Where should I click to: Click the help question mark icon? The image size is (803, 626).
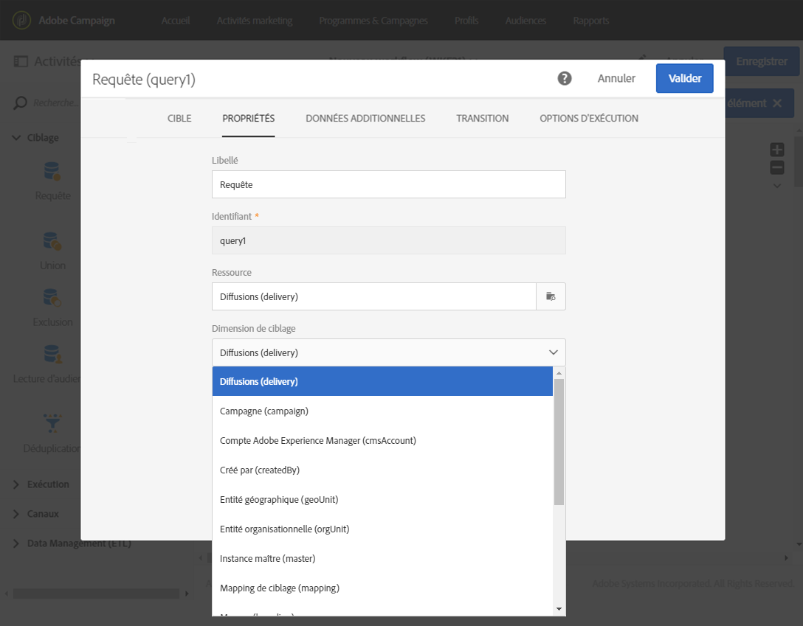click(x=565, y=78)
